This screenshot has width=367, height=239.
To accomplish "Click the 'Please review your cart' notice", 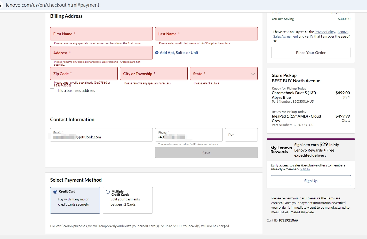I will click(310, 205).
